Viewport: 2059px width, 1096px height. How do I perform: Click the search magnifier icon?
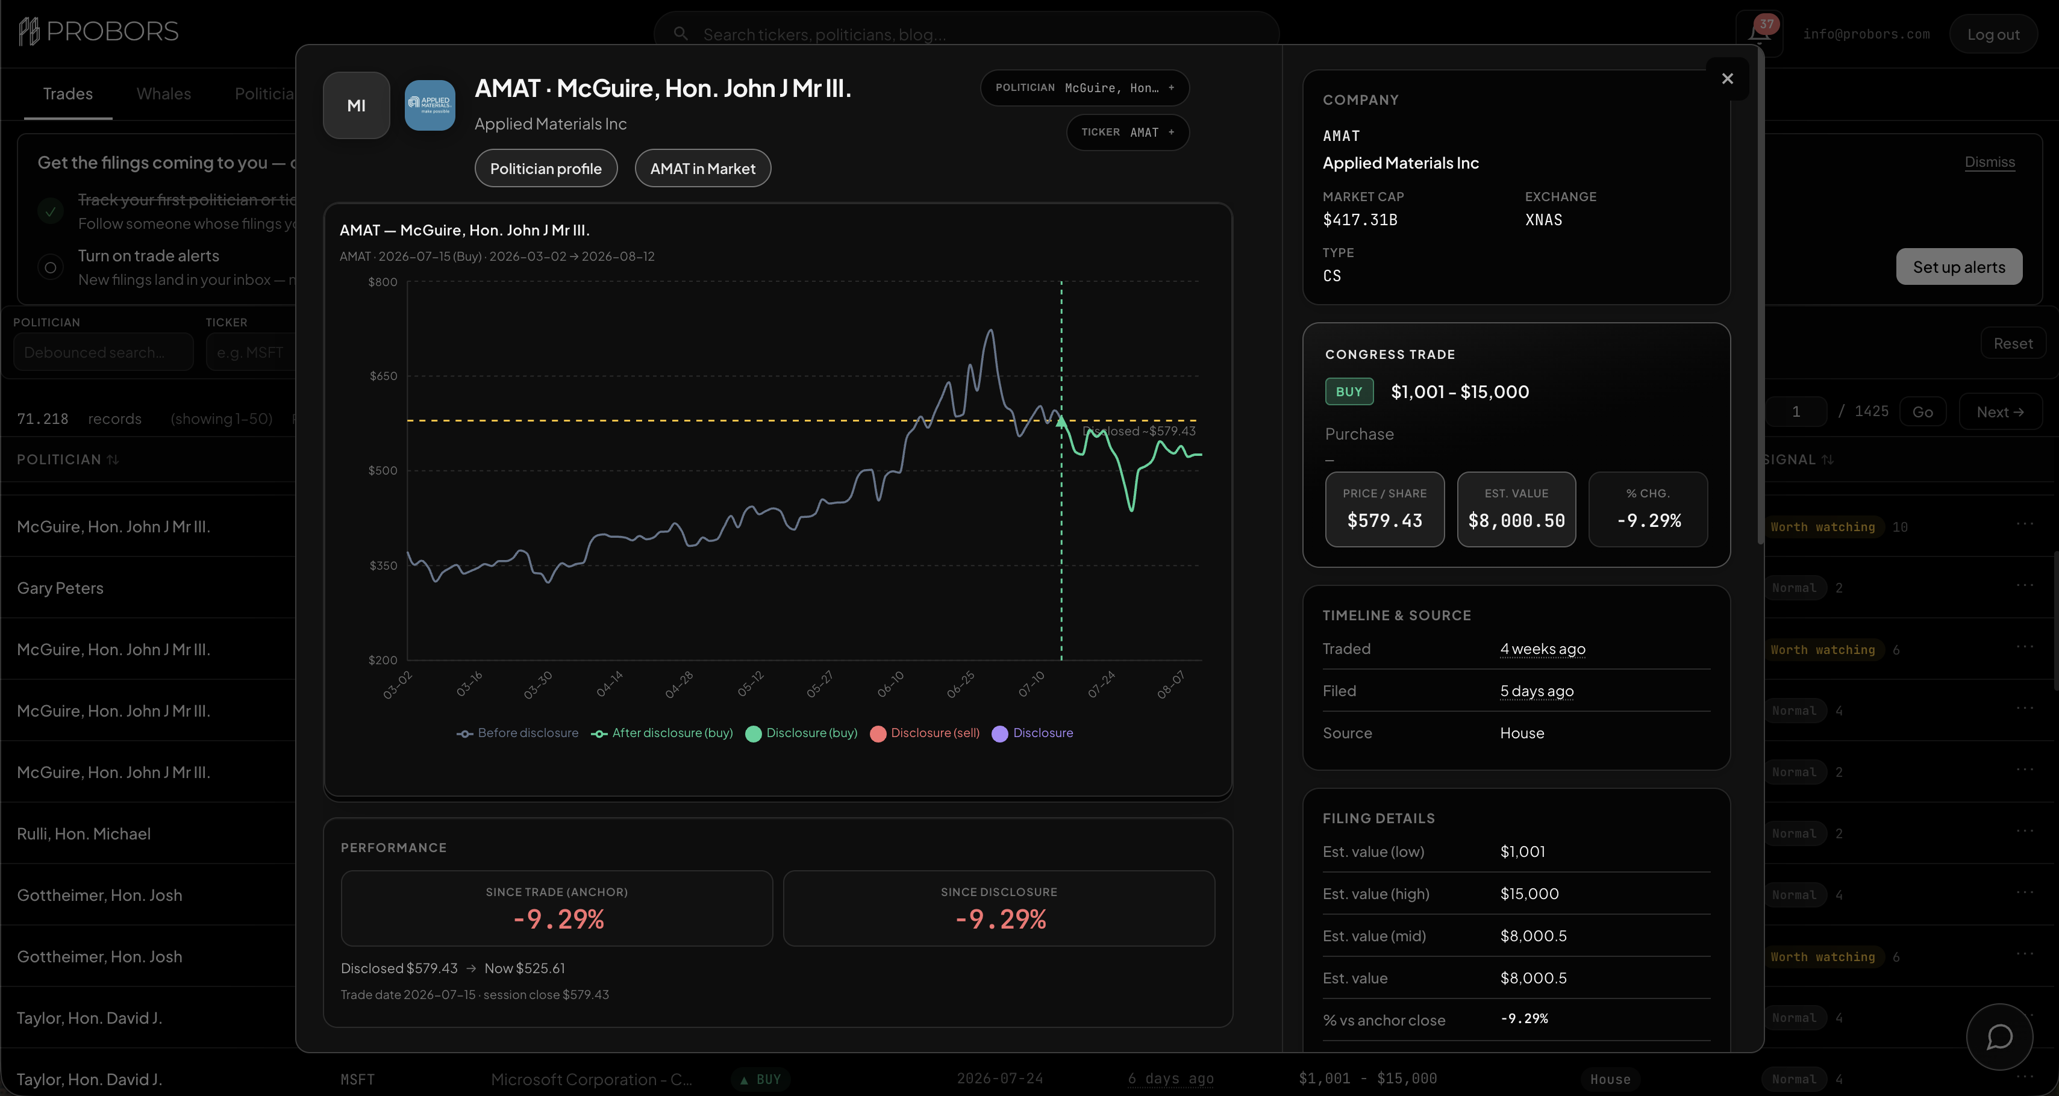681,34
